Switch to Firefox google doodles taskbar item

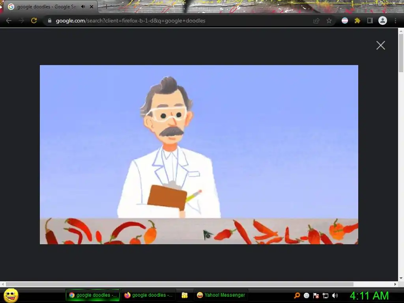(148, 295)
